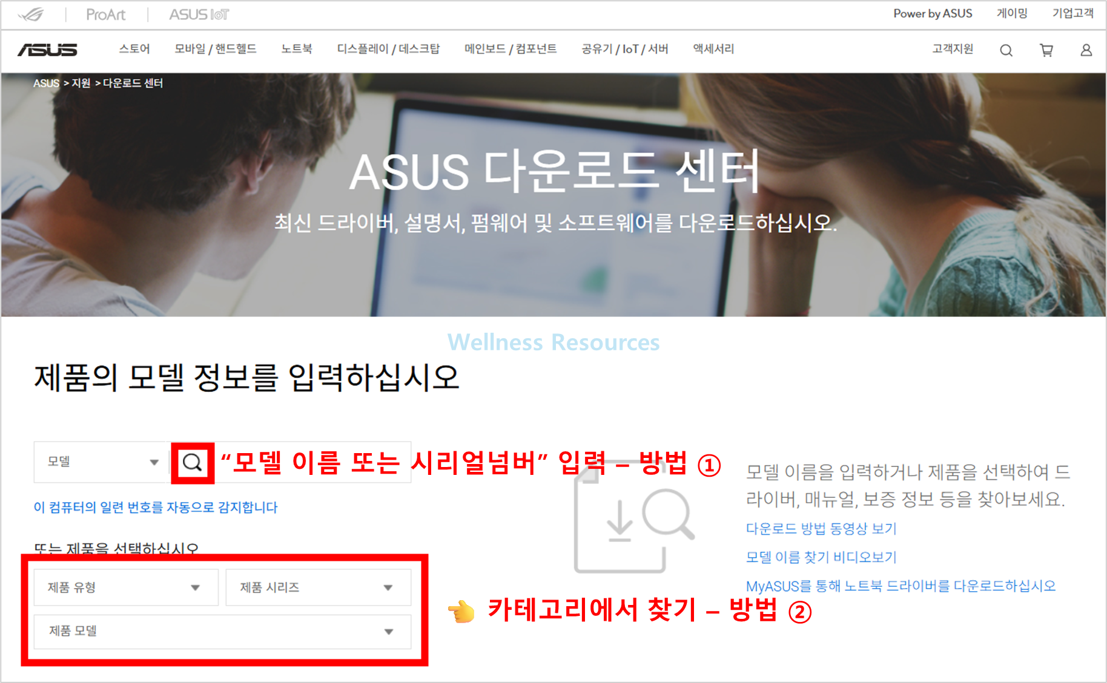Open the shopping cart icon
The image size is (1107, 683).
[x=1046, y=50]
